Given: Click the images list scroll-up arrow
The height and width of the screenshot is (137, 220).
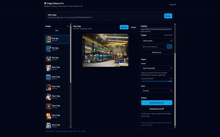Looking at the screenshot, I should pyautogui.click(x=71, y=24).
